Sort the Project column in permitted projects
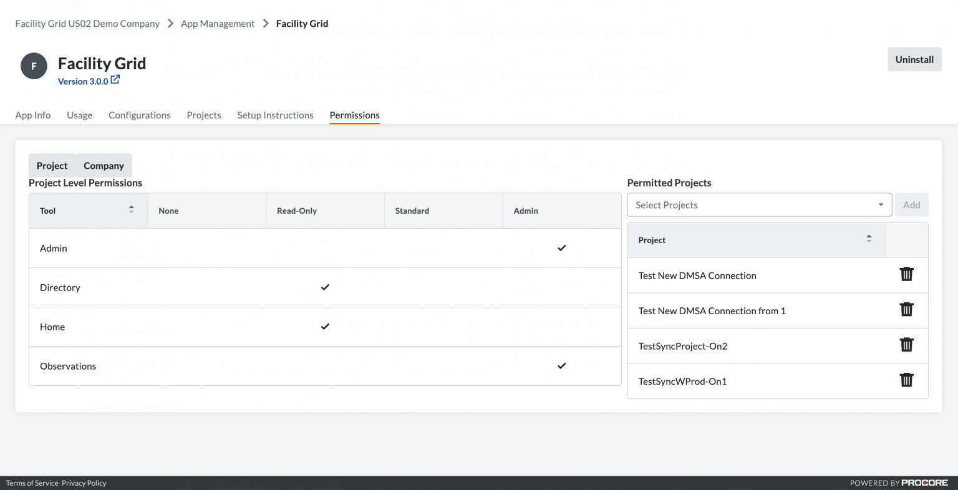958x490 pixels. click(869, 238)
